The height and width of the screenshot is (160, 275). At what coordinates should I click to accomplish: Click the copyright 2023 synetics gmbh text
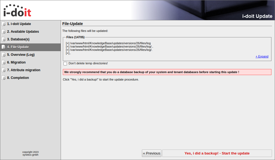(x=30, y=153)
